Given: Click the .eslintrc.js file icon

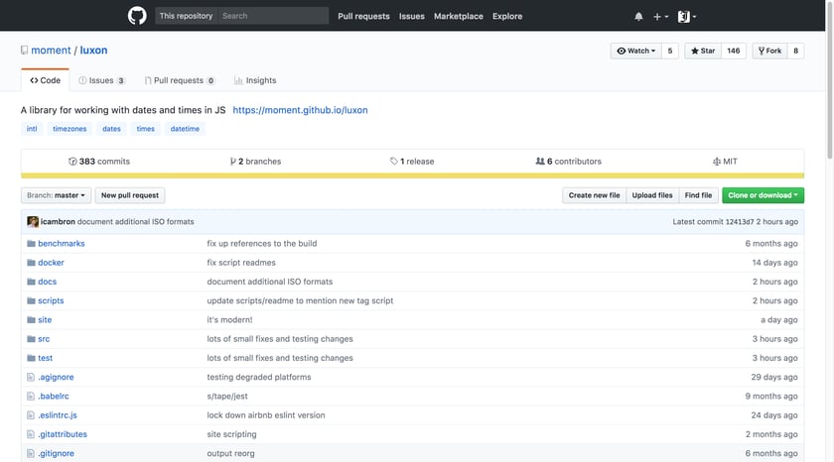Looking at the screenshot, I should pyautogui.click(x=31, y=415).
